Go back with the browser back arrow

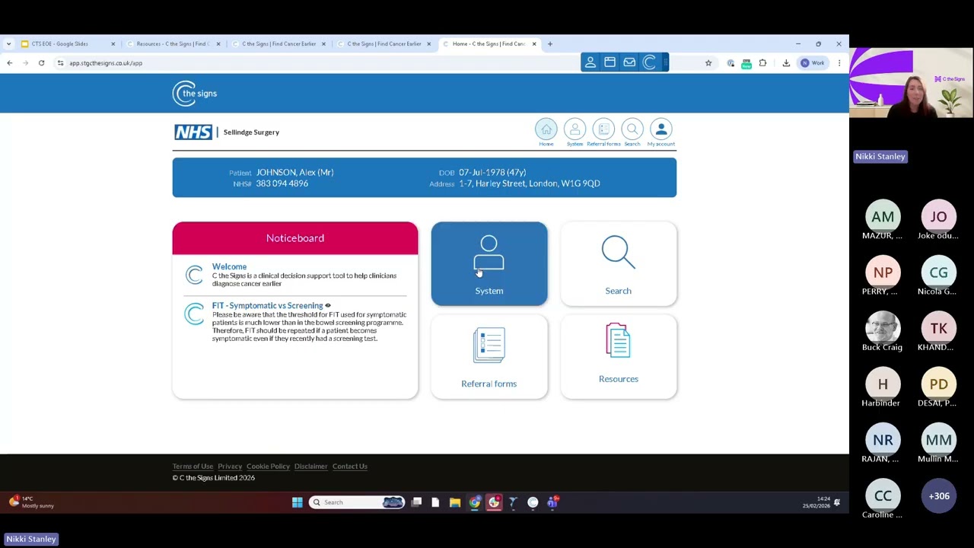coord(10,63)
